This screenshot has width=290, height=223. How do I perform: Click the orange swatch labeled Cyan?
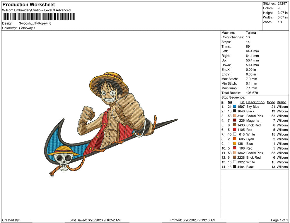click(x=235, y=139)
